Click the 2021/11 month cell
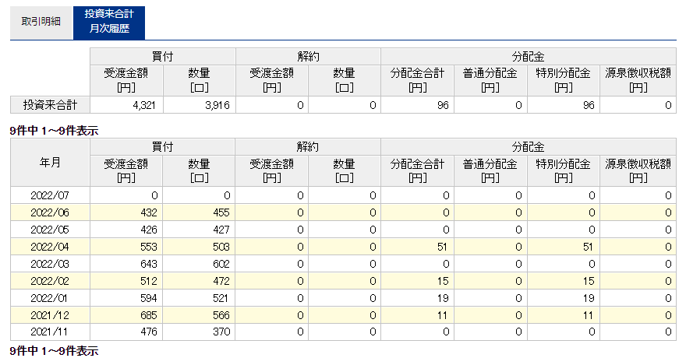This screenshot has height=358, width=686. [x=51, y=332]
